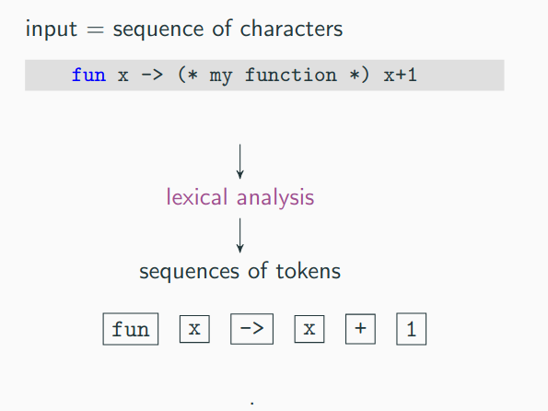Image resolution: width=548 pixels, height=411 pixels.
Task: Click the '(* my function *)' comment
Action: (273, 76)
